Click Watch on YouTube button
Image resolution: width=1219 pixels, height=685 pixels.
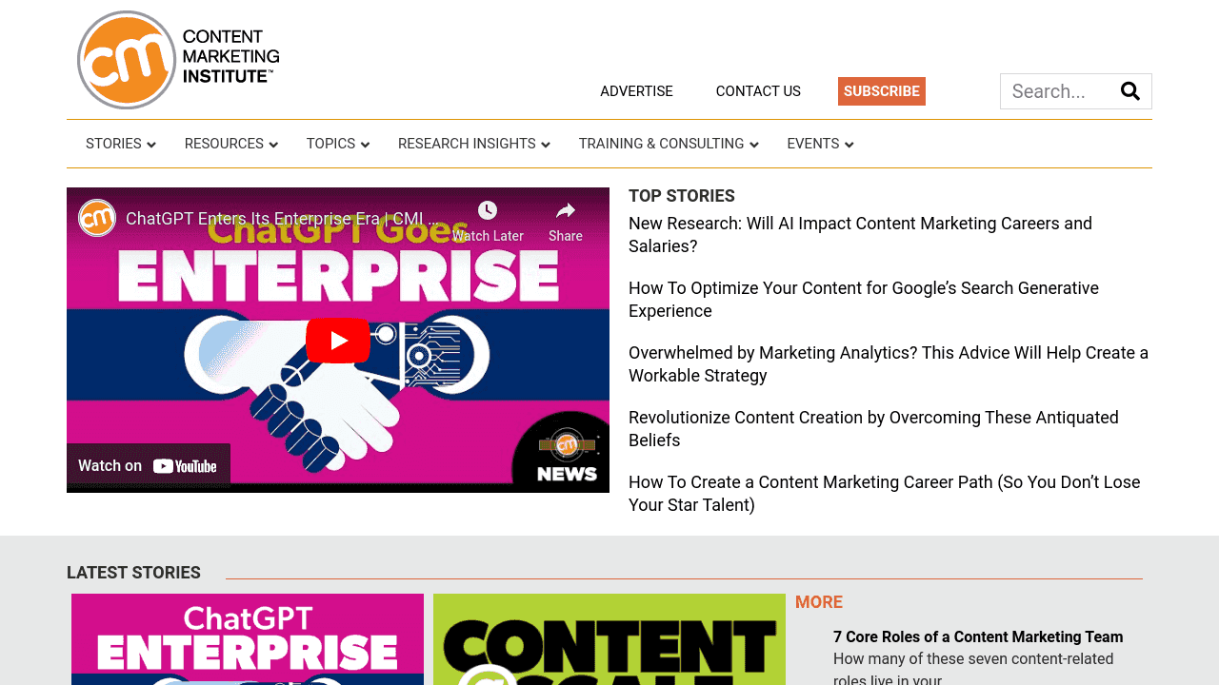[149, 466]
